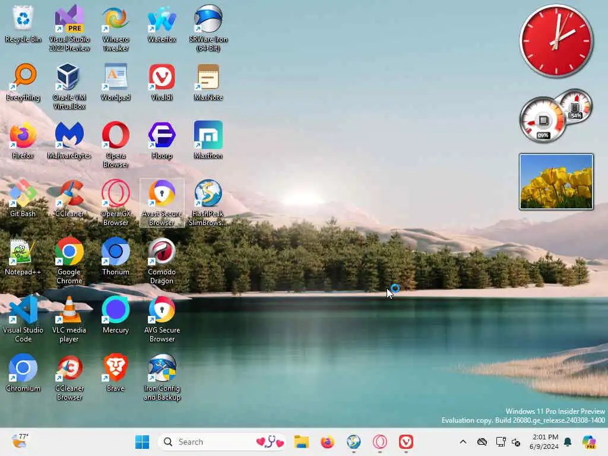The image size is (608, 456).
Task: Select the Waterfox desktop icon
Action: pos(161,24)
